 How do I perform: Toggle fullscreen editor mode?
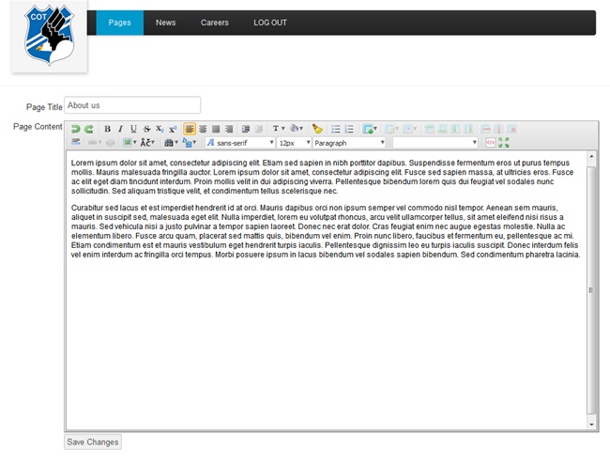point(504,143)
